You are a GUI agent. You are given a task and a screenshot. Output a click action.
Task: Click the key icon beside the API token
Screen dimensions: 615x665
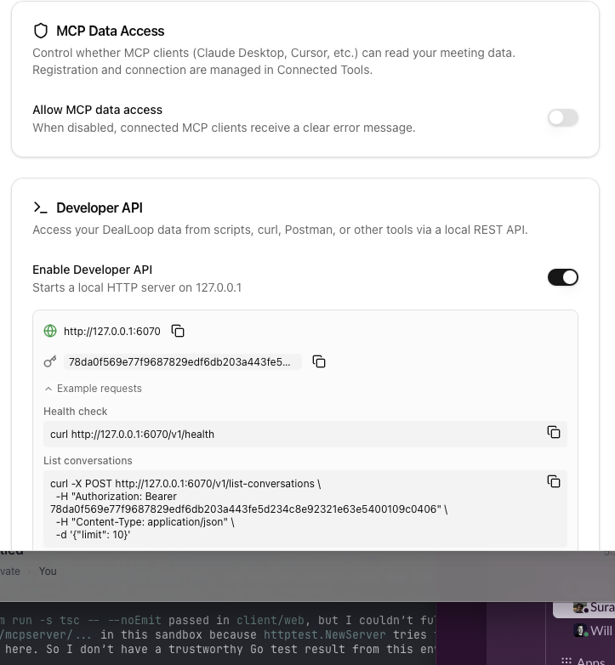[x=50, y=361]
